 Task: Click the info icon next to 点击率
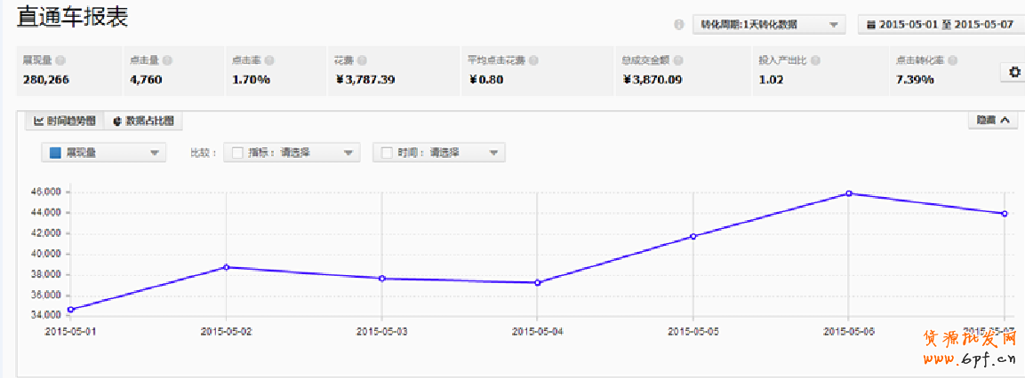[269, 61]
